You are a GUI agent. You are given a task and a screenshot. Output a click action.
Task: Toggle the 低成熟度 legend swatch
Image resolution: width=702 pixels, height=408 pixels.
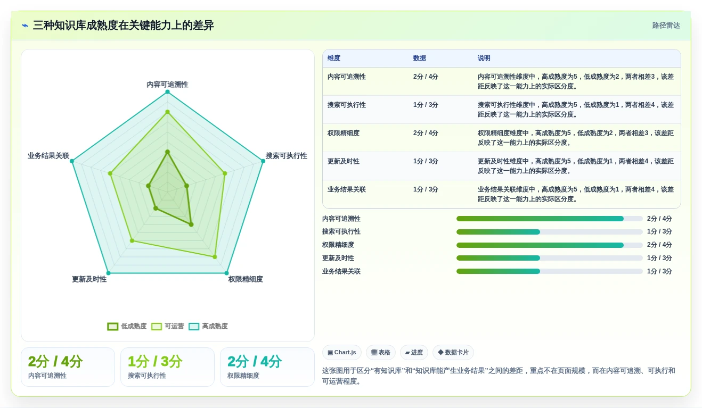point(112,327)
